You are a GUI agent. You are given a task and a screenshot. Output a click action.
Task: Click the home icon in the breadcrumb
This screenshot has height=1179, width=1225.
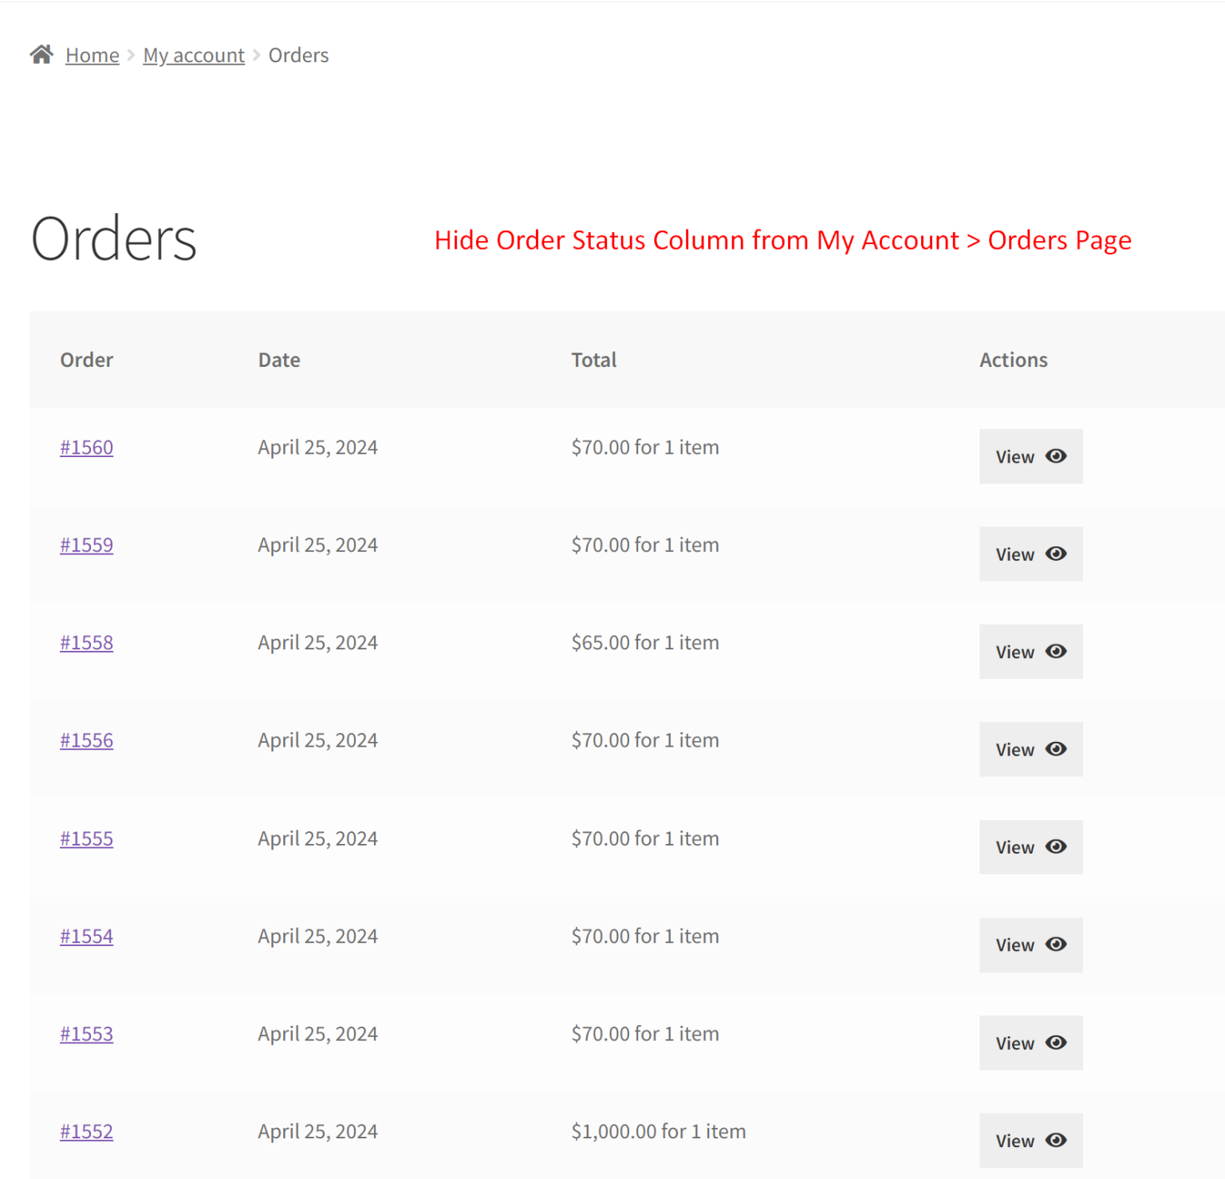pos(42,53)
